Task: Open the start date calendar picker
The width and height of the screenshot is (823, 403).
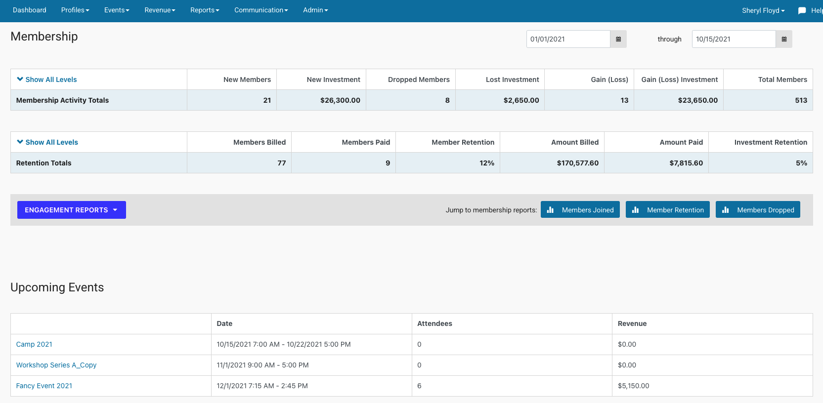Action: point(618,39)
